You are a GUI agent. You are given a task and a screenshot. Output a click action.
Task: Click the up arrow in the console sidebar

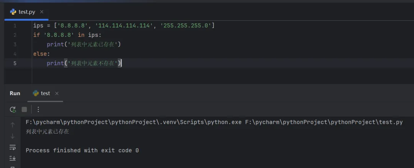click(x=13, y=125)
